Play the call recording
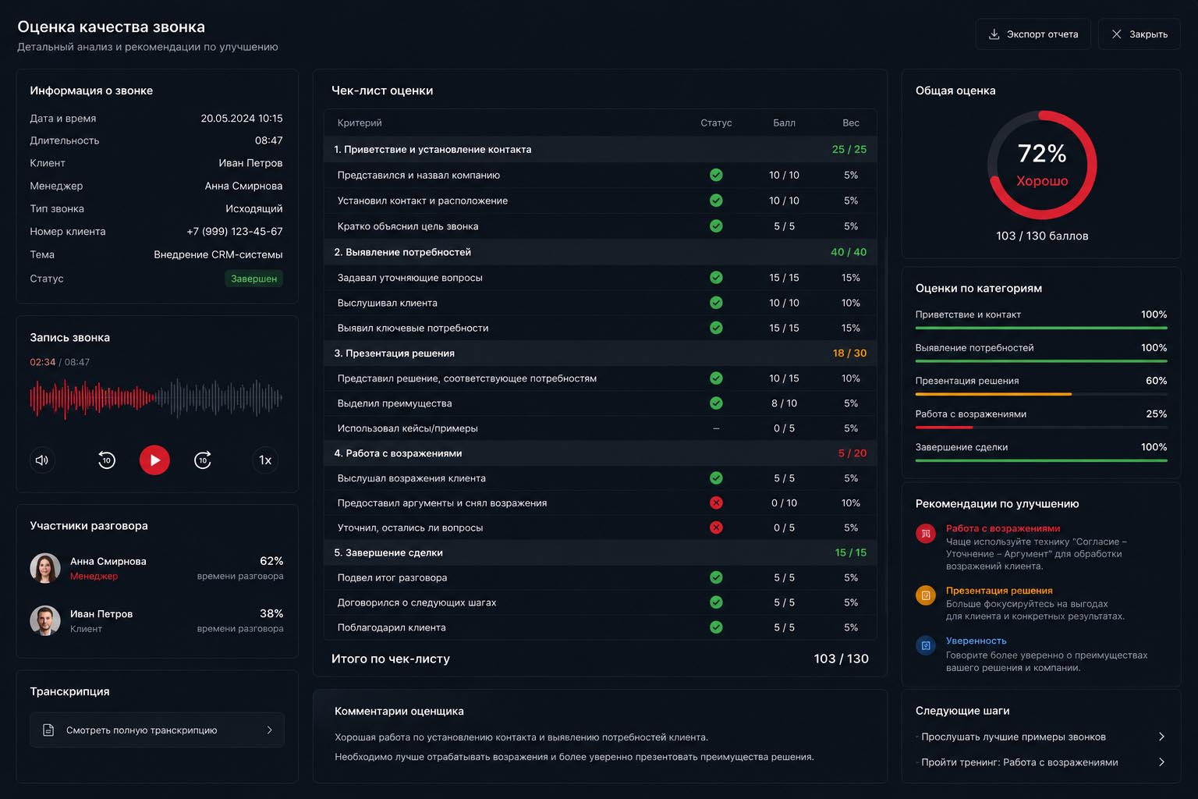Image resolution: width=1198 pixels, height=799 pixels. pyautogui.click(x=154, y=460)
